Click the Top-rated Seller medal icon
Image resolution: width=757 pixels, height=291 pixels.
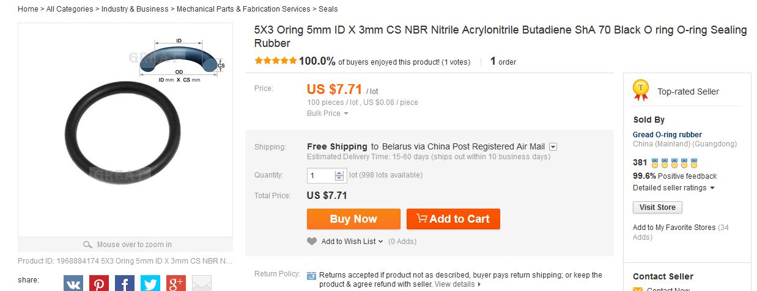click(x=640, y=90)
